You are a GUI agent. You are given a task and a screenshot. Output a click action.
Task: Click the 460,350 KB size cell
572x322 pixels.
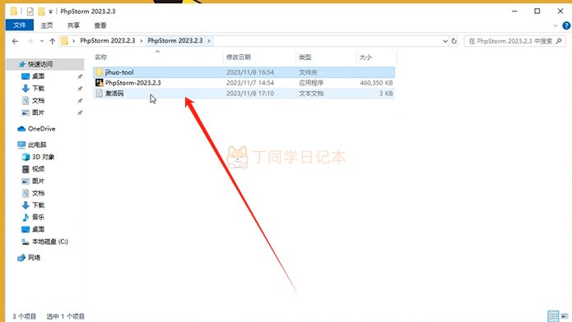coord(376,83)
